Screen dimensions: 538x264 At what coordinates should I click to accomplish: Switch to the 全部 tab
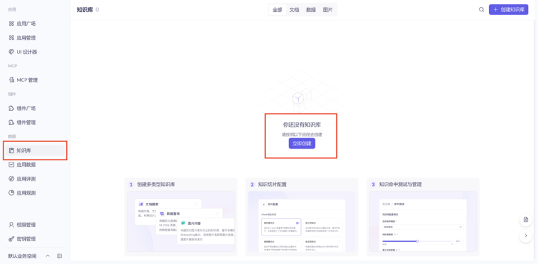click(277, 10)
